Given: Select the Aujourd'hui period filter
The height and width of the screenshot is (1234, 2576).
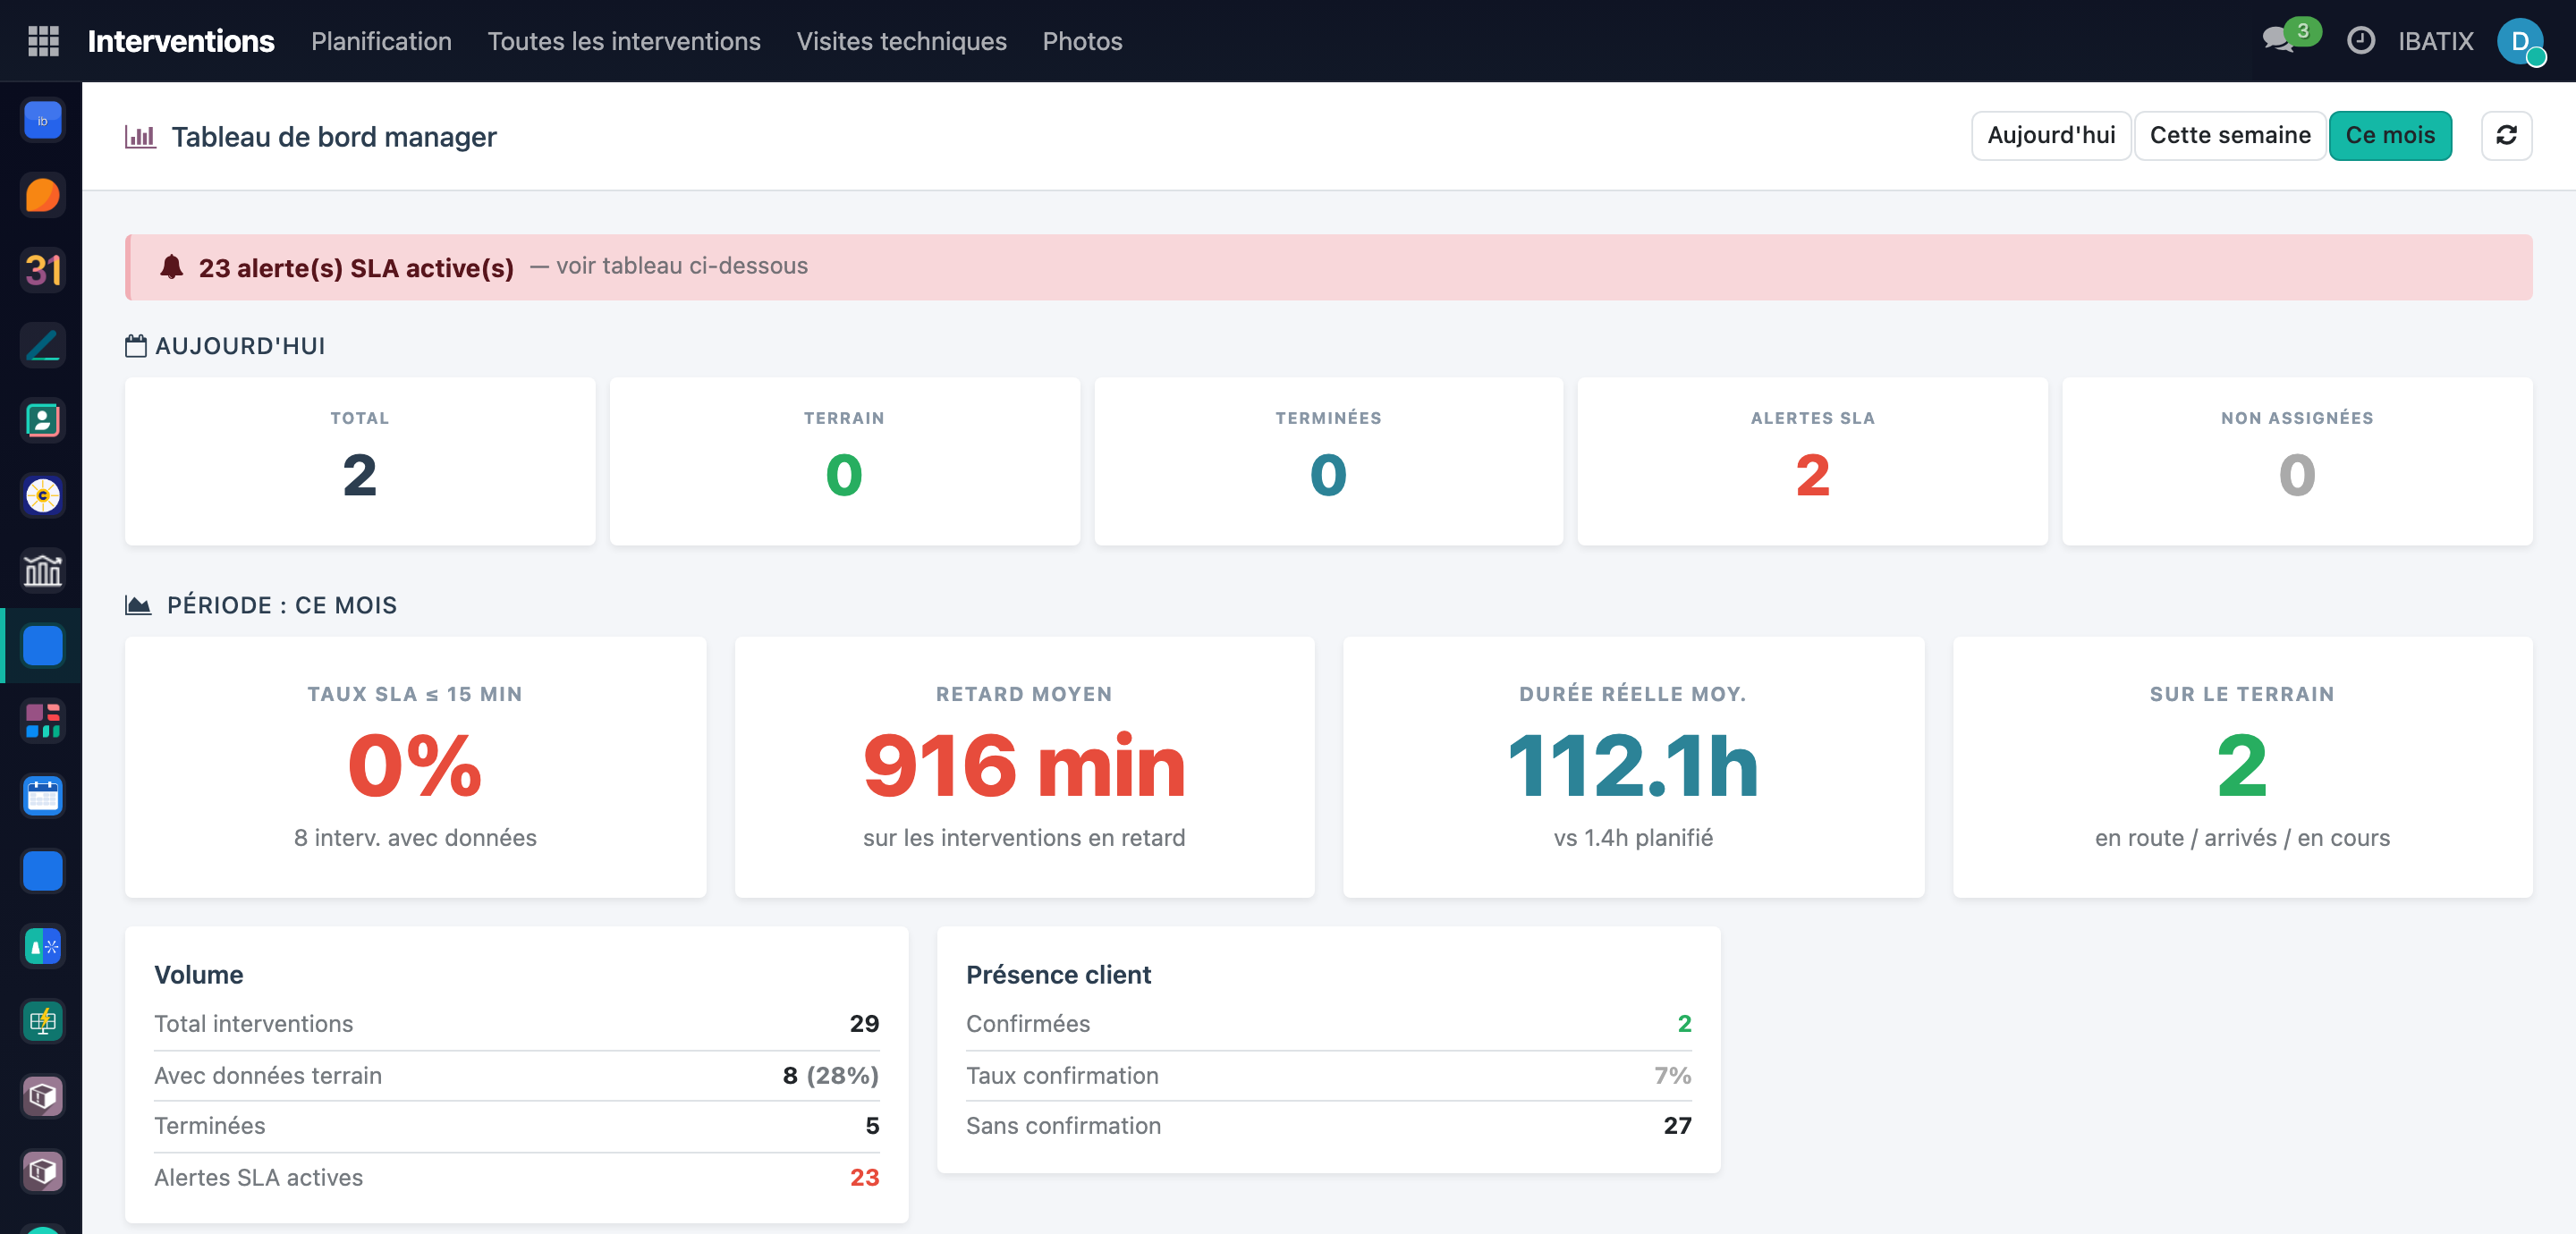Looking at the screenshot, I should click(2051, 135).
